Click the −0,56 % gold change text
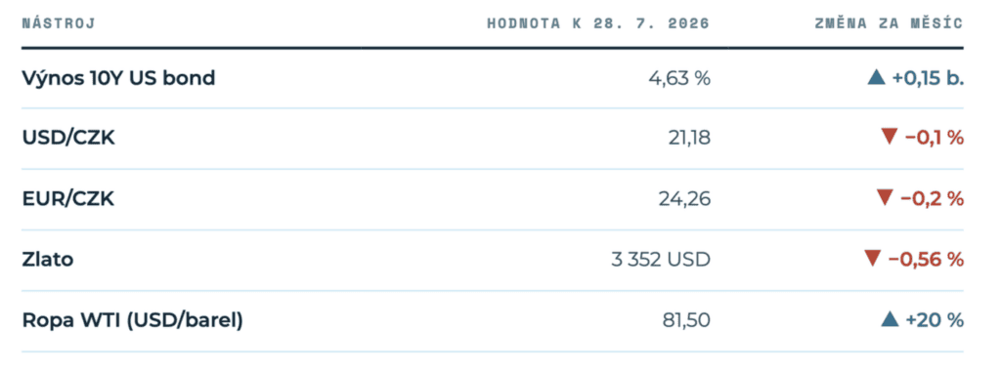The image size is (1001, 371). [x=926, y=260]
